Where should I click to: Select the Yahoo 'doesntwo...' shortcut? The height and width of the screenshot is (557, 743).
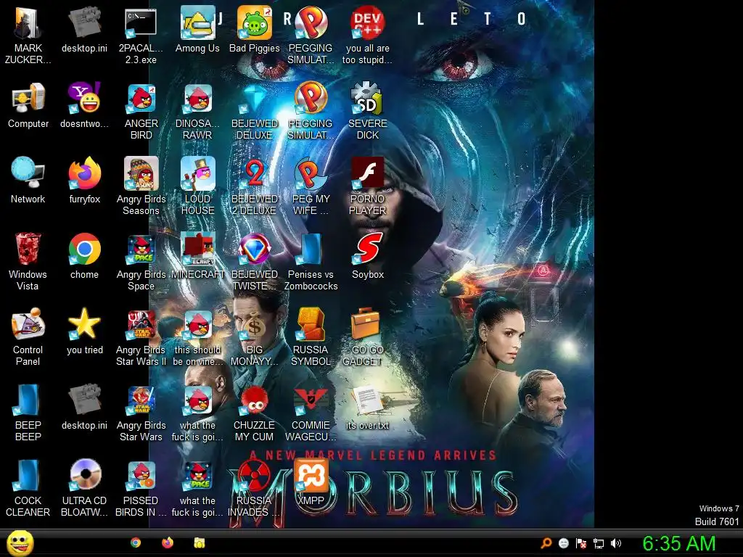(84, 104)
